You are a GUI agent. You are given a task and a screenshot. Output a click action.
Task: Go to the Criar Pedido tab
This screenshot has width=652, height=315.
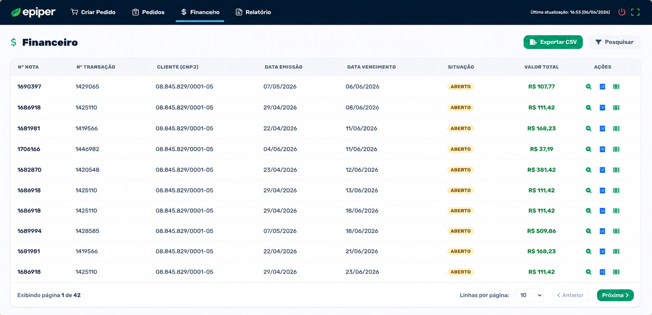[x=93, y=12]
